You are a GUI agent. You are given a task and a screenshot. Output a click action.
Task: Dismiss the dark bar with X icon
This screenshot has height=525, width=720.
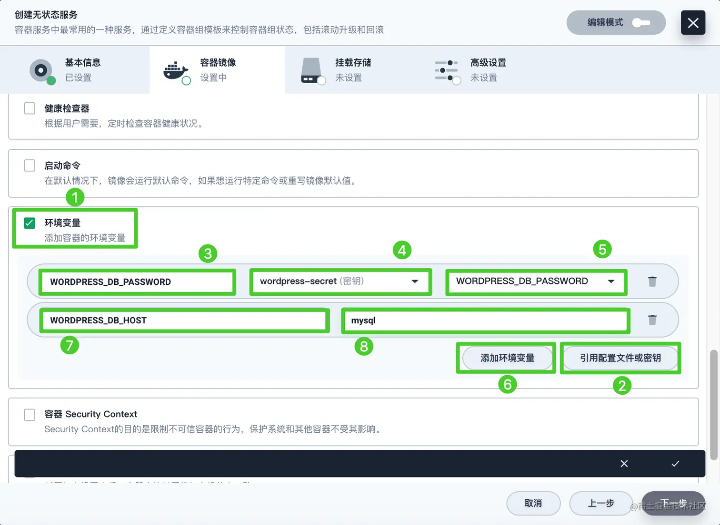(x=624, y=464)
